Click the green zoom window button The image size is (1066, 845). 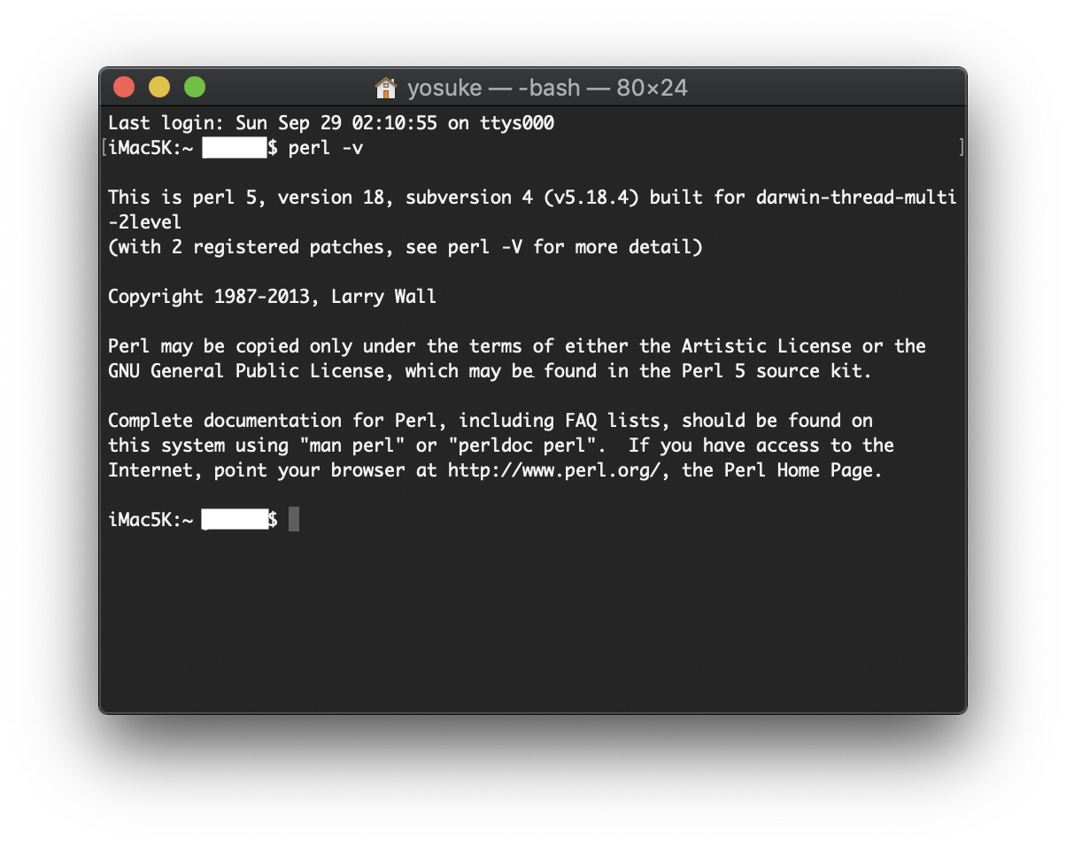(195, 87)
